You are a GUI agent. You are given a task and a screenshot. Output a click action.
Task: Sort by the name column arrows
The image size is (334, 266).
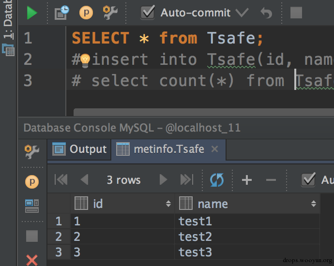pyautogui.click(x=313, y=204)
